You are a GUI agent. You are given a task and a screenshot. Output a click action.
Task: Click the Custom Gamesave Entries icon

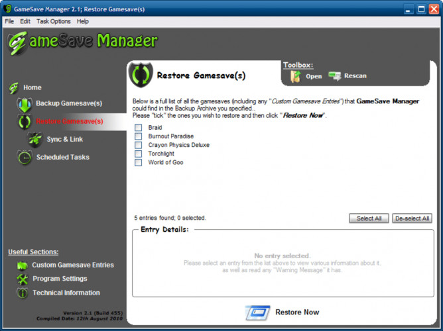pyautogui.click(x=23, y=265)
